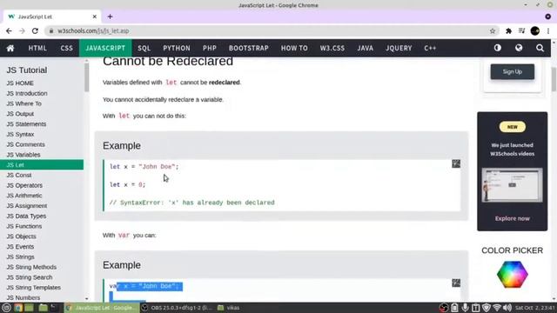Open the PYTHON tutorial menu
This screenshot has height=313, width=557.
(177, 49)
